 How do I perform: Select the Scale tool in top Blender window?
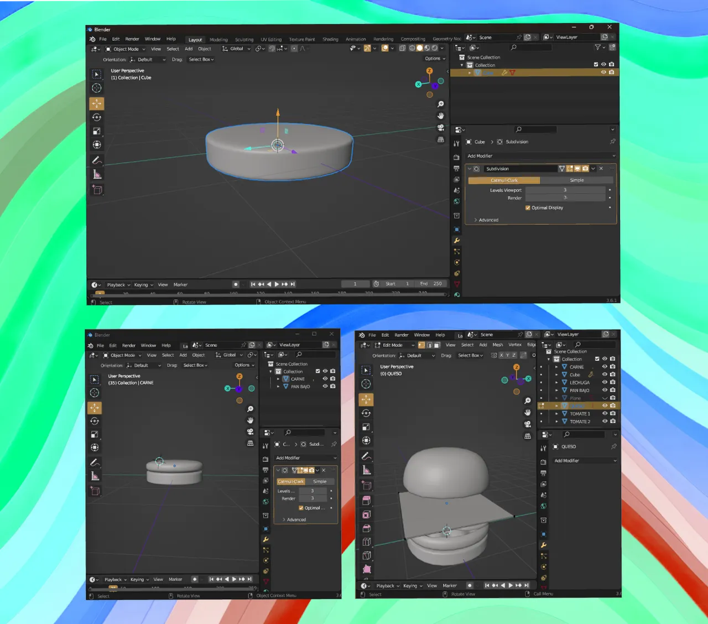point(97,131)
